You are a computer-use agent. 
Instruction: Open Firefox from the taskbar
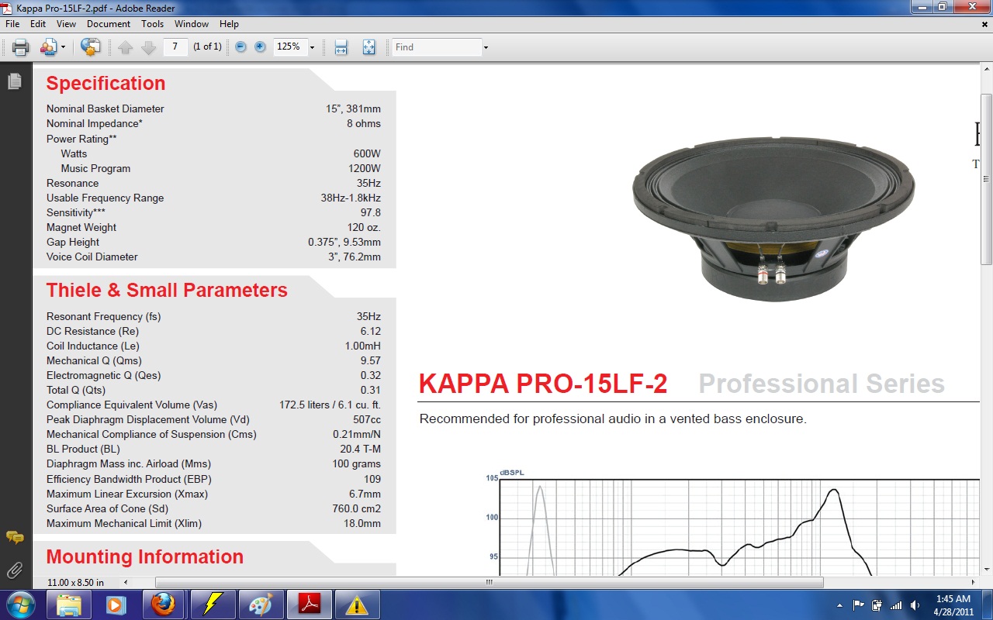pos(164,604)
